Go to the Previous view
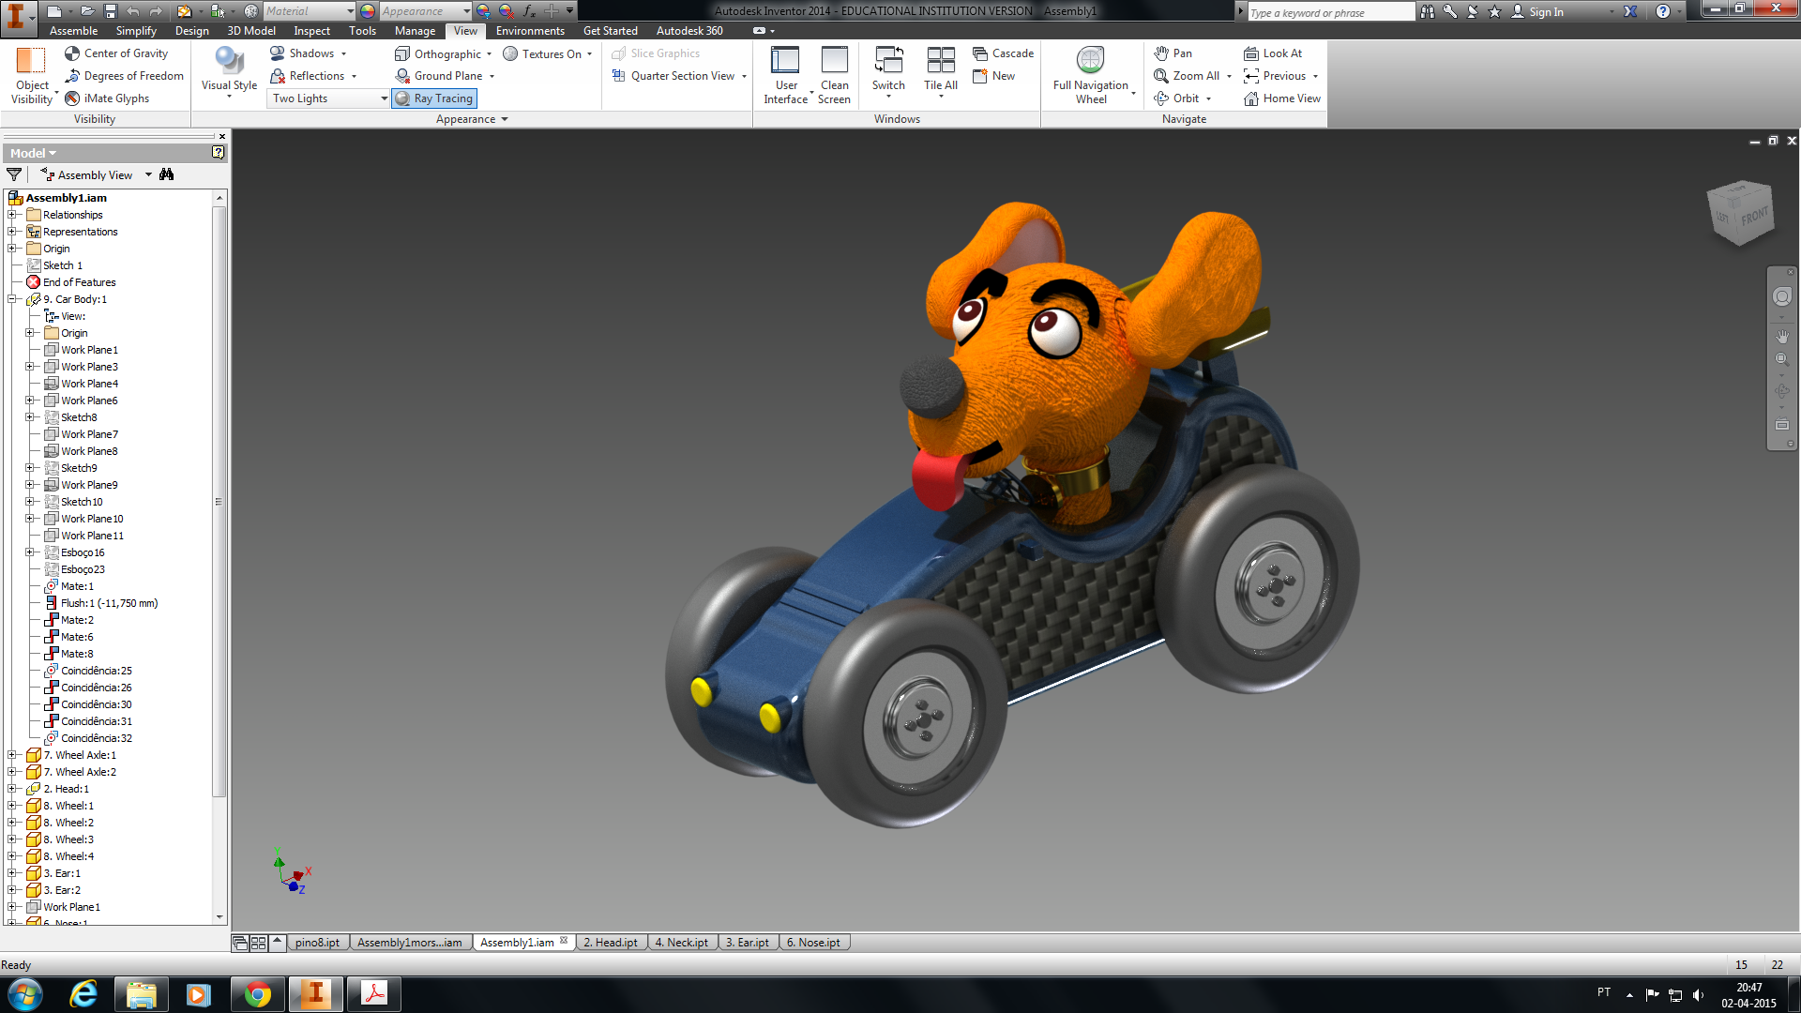 click(1275, 76)
